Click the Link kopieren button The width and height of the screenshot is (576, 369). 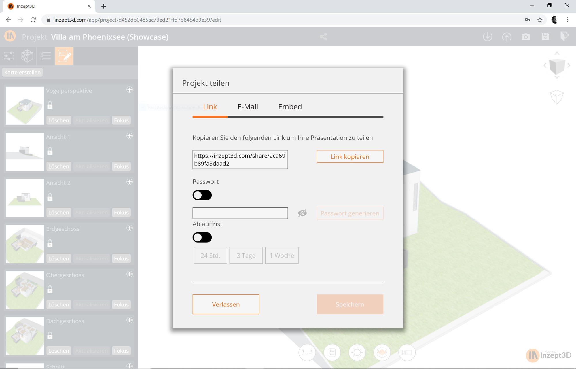tap(350, 156)
